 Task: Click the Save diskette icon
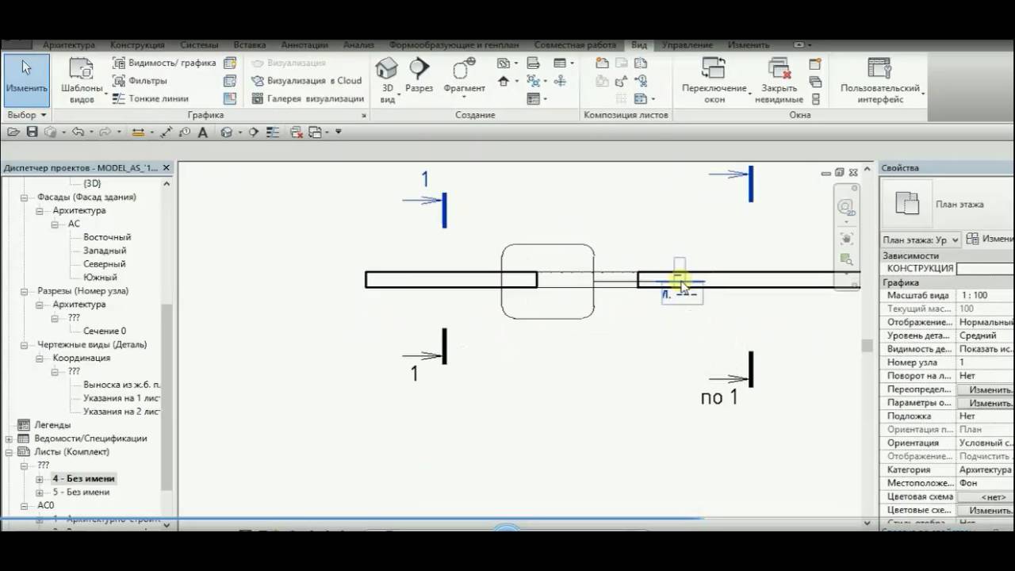pyautogui.click(x=33, y=132)
